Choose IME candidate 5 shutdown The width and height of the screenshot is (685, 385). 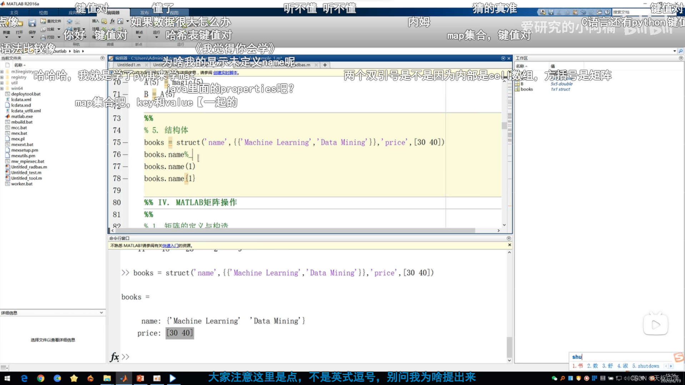(x=645, y=366)
